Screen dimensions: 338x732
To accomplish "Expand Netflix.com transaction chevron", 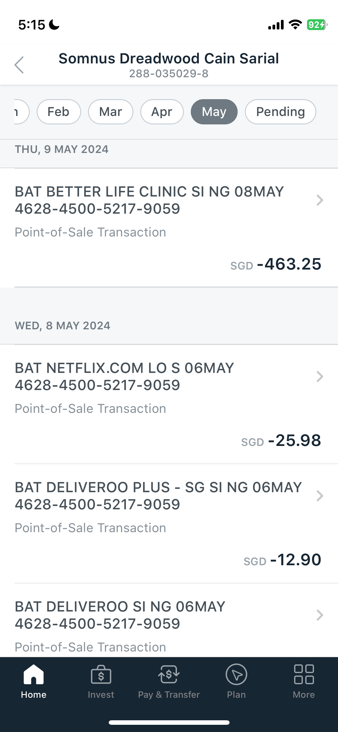I will pos(320,377).
